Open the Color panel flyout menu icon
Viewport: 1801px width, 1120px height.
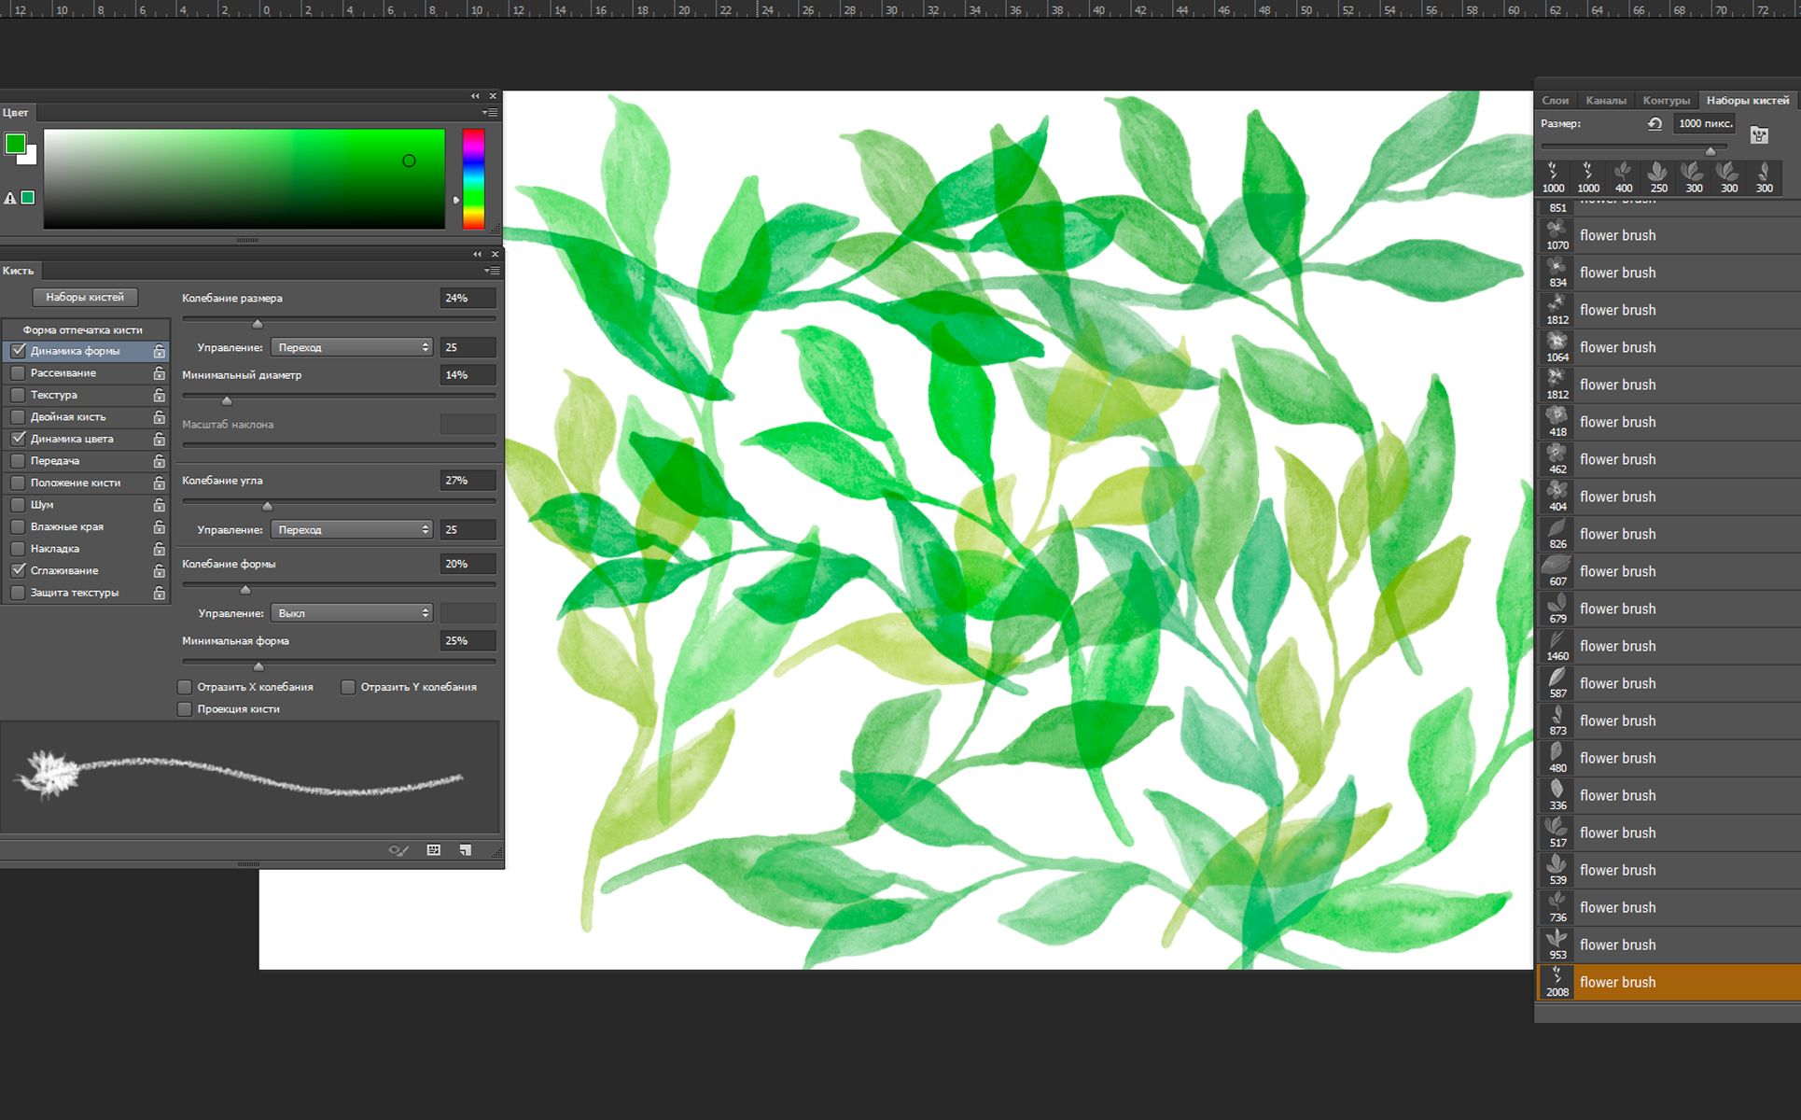(490, 113)
